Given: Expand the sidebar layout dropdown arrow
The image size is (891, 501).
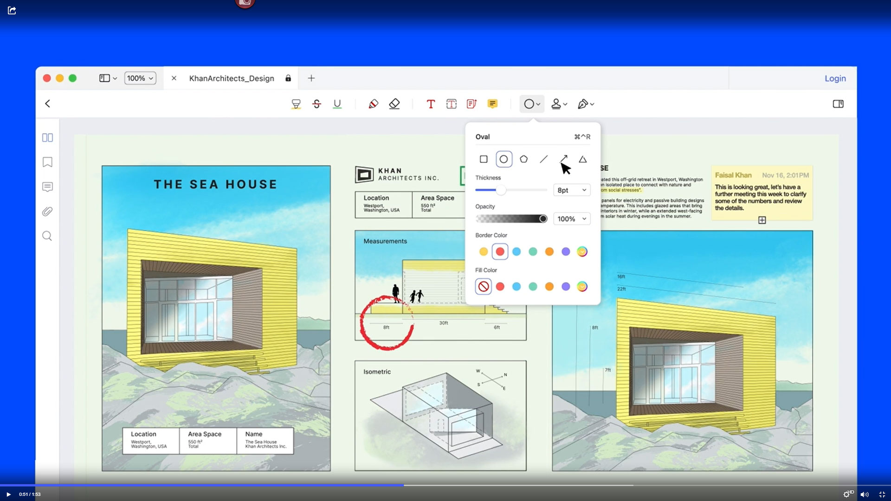Looking at the screenshot, I should [115, 78].
